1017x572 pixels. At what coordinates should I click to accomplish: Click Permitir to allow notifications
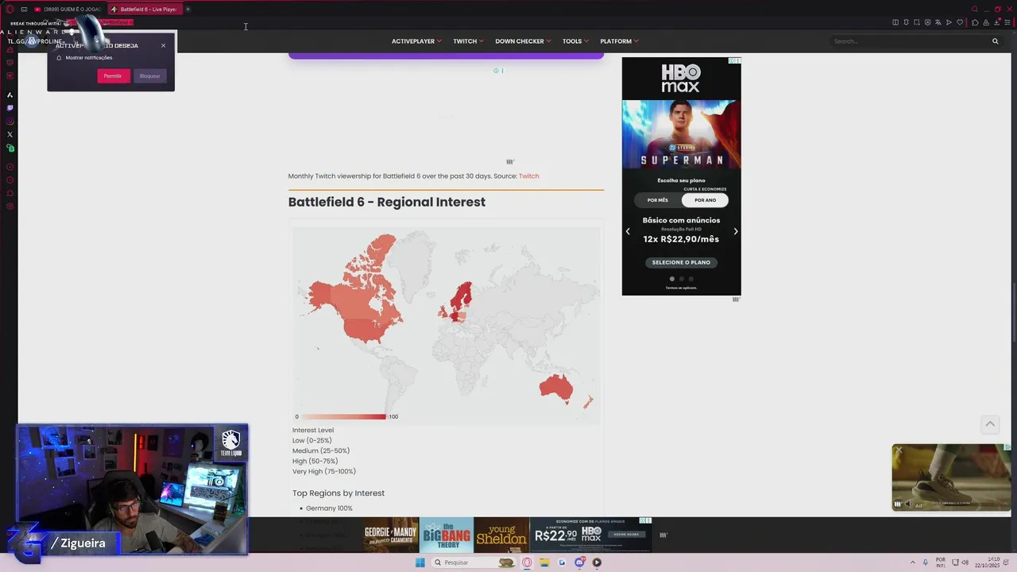tap(113, 76)
